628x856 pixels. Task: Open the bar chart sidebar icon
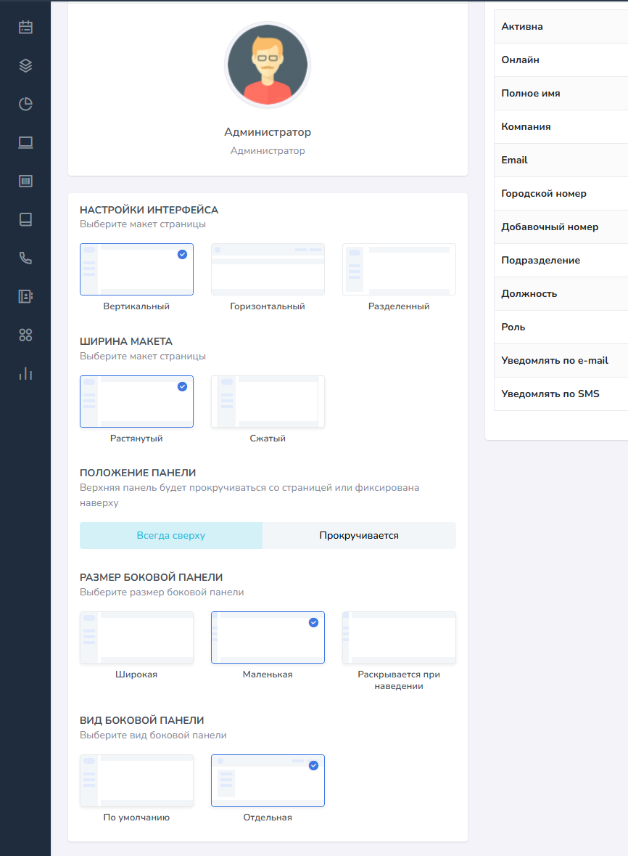click(x=25, y=373)
